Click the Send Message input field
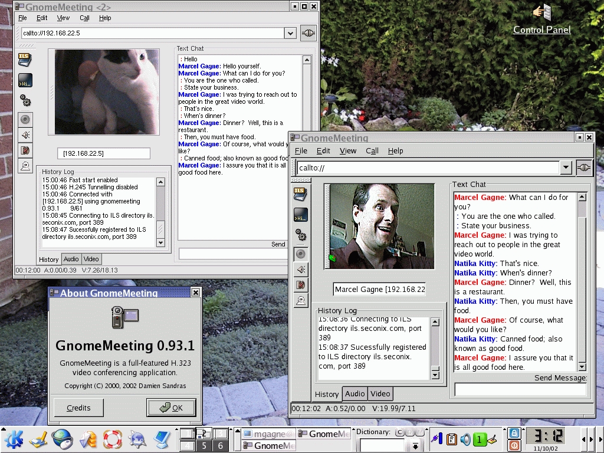The image size is (604, 453). pos(520,389)
